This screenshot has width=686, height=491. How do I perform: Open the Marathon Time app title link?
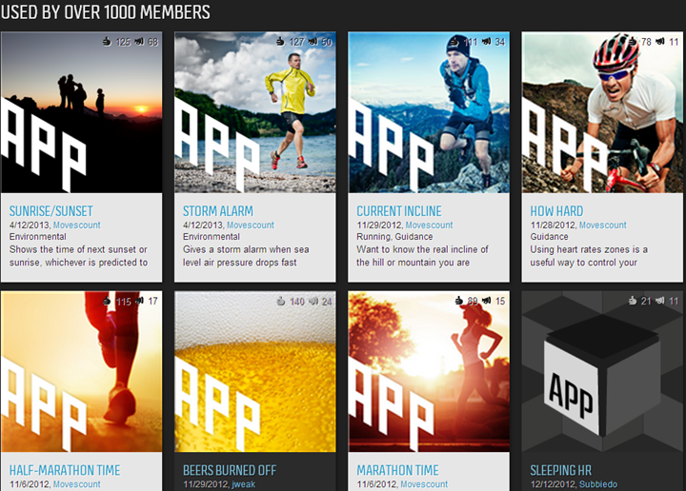(x=397, y=470)
